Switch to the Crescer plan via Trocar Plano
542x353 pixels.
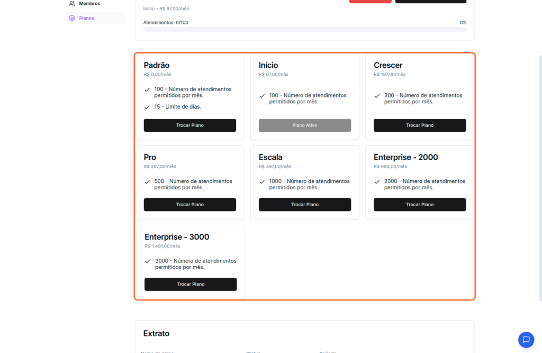coord(420,126)
